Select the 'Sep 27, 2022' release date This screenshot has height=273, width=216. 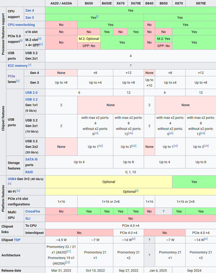(x=129, y=271)
